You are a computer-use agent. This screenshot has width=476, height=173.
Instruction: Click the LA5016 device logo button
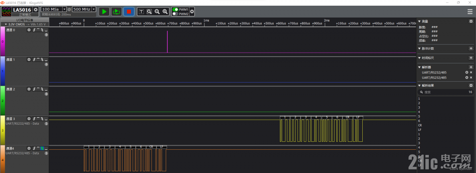pos(6,11)
